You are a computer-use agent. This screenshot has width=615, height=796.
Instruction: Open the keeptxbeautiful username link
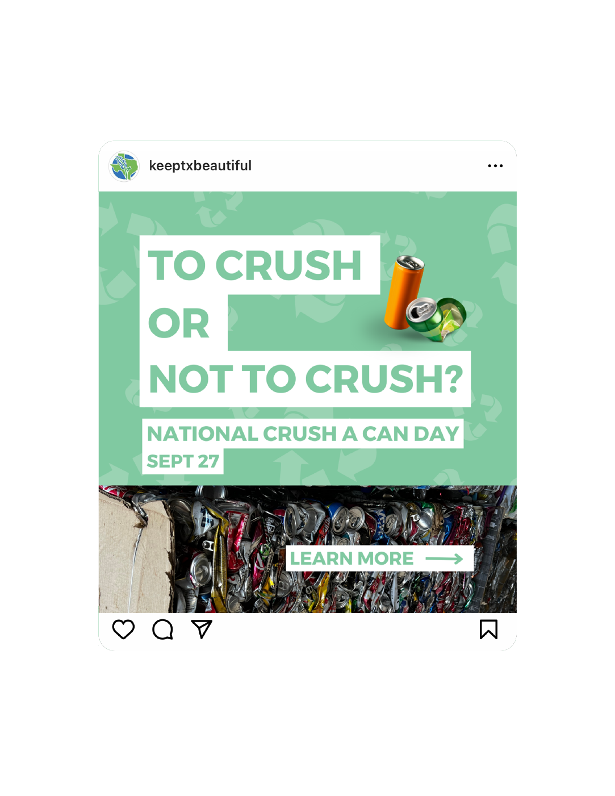(200, 165)
